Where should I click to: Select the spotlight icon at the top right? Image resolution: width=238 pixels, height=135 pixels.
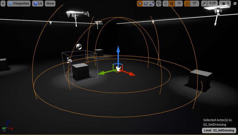218,11
